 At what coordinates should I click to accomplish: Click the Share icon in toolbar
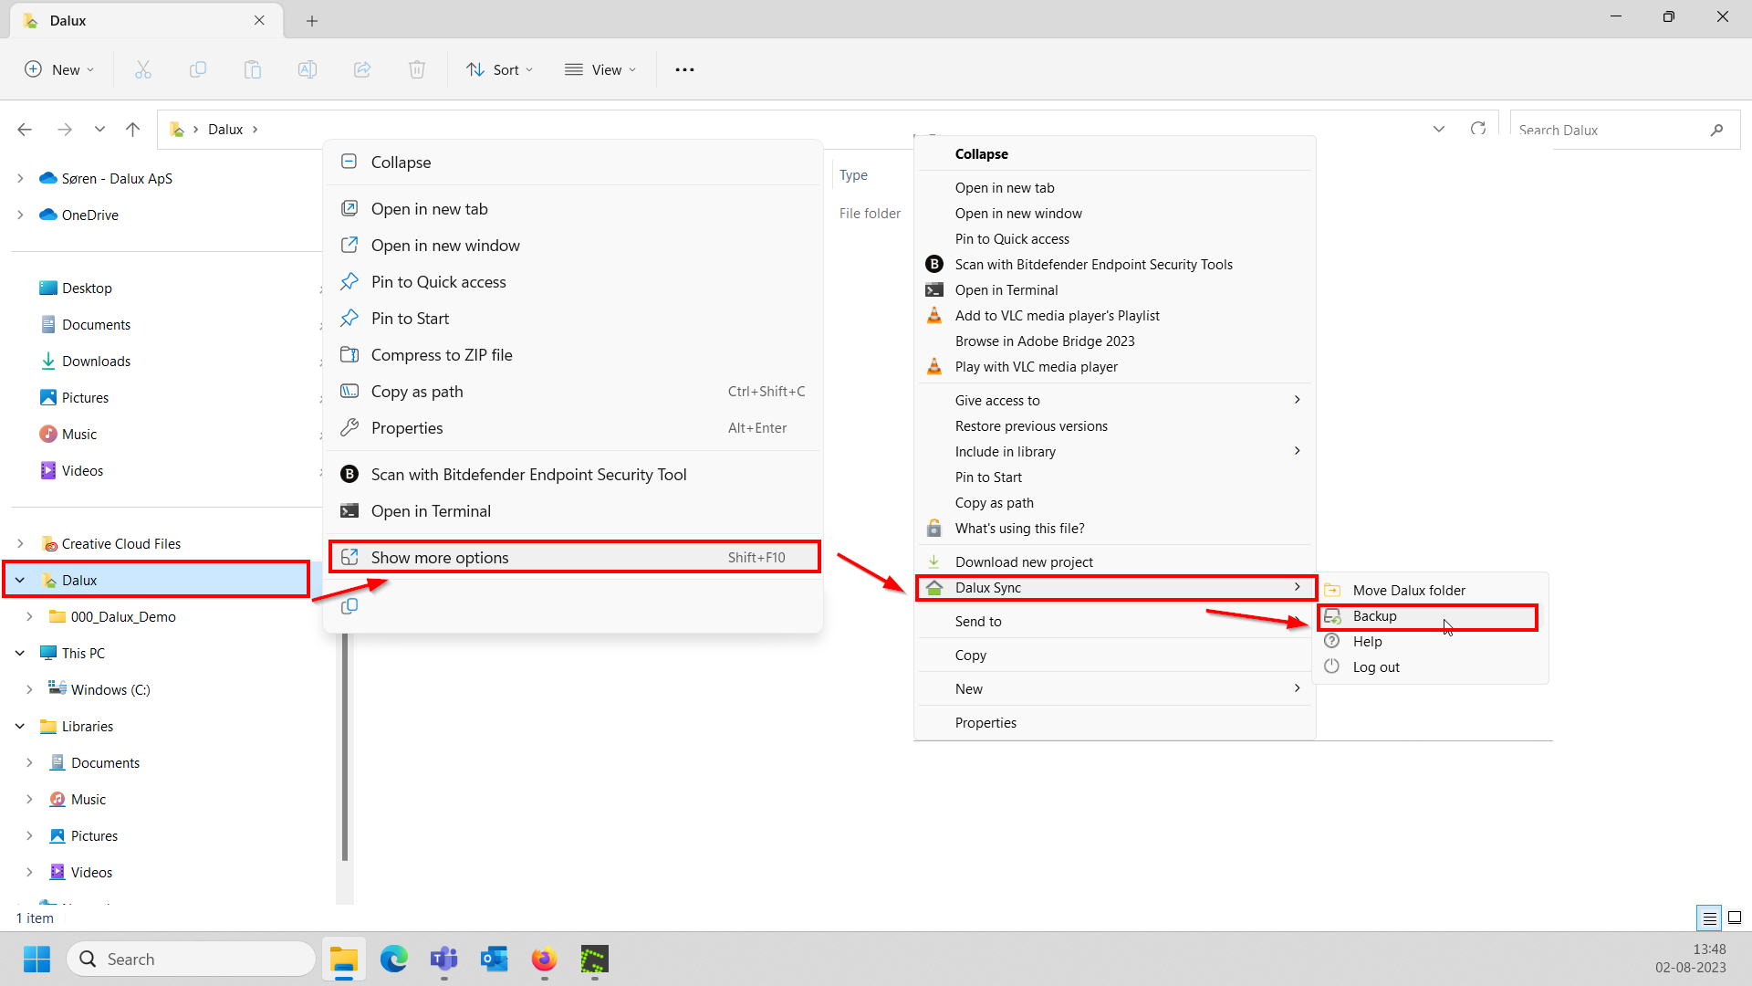[x=362, y=69]
